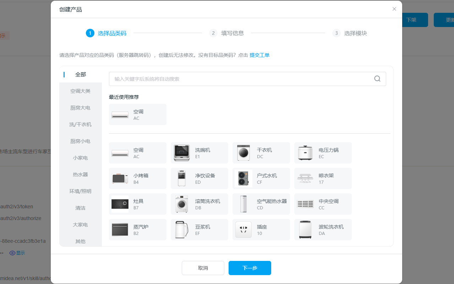
Task: Click the 下一步 next button
Action: pos(250,268)
